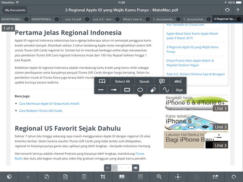The image size is (243, 182).
Task: Choose the freehand squiggle drawing tool
Action: point(166,90)
